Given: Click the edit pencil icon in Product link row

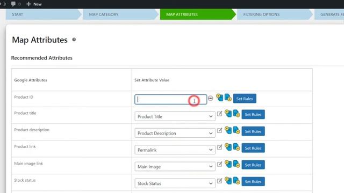Looking at the screenshot, I should pyautogui.click(x=220, y=147).
